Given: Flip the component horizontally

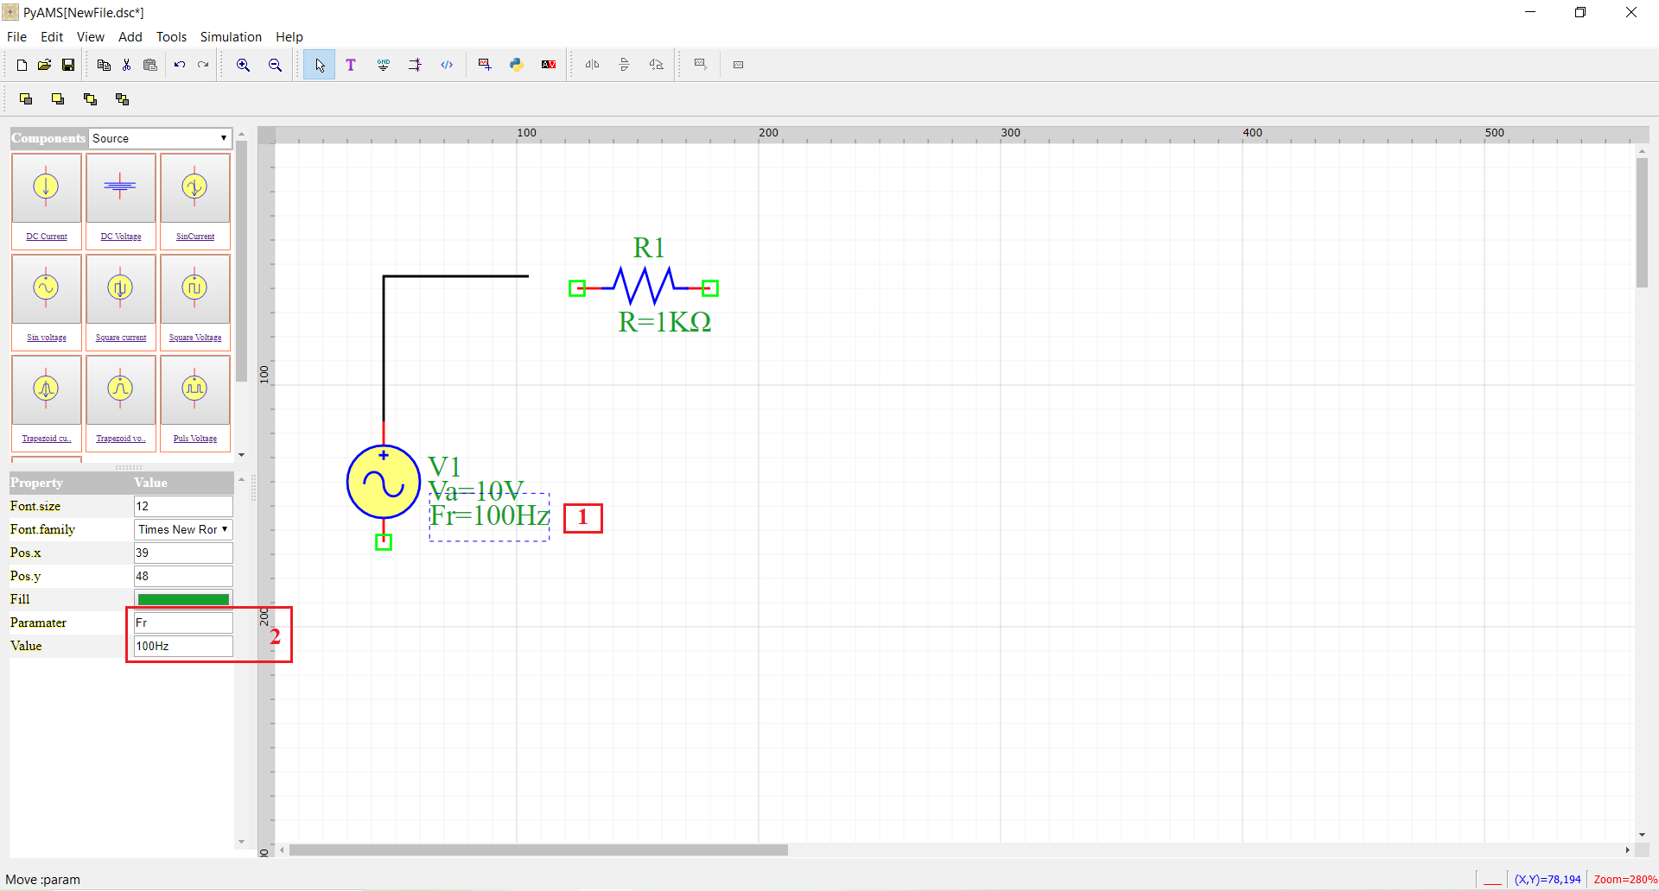Looking at the screenshot, I should [593, 65].
